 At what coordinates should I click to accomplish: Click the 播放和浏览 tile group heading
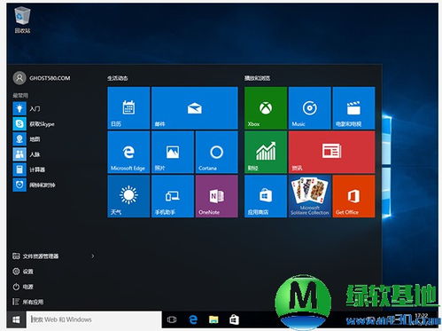tap(257, 78)
